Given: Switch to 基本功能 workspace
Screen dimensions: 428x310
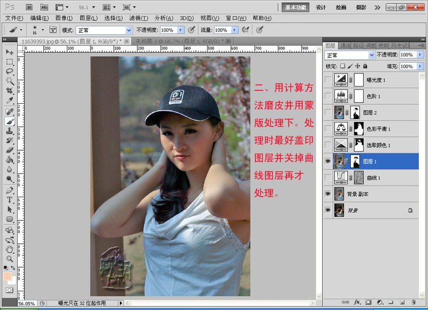Looking at the screenshot, I should pyautogui.click(x=295, y=7).
